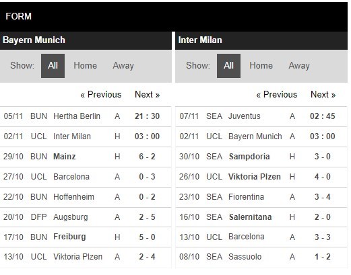
Task: Show Bayern Munich Away matches
Action: coord(123,66)
